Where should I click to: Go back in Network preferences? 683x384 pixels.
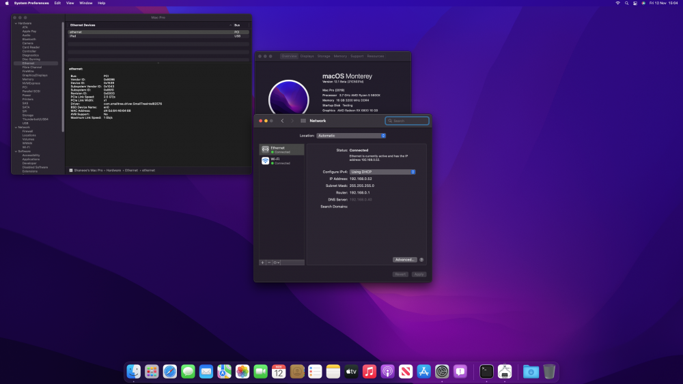[282, 121]
